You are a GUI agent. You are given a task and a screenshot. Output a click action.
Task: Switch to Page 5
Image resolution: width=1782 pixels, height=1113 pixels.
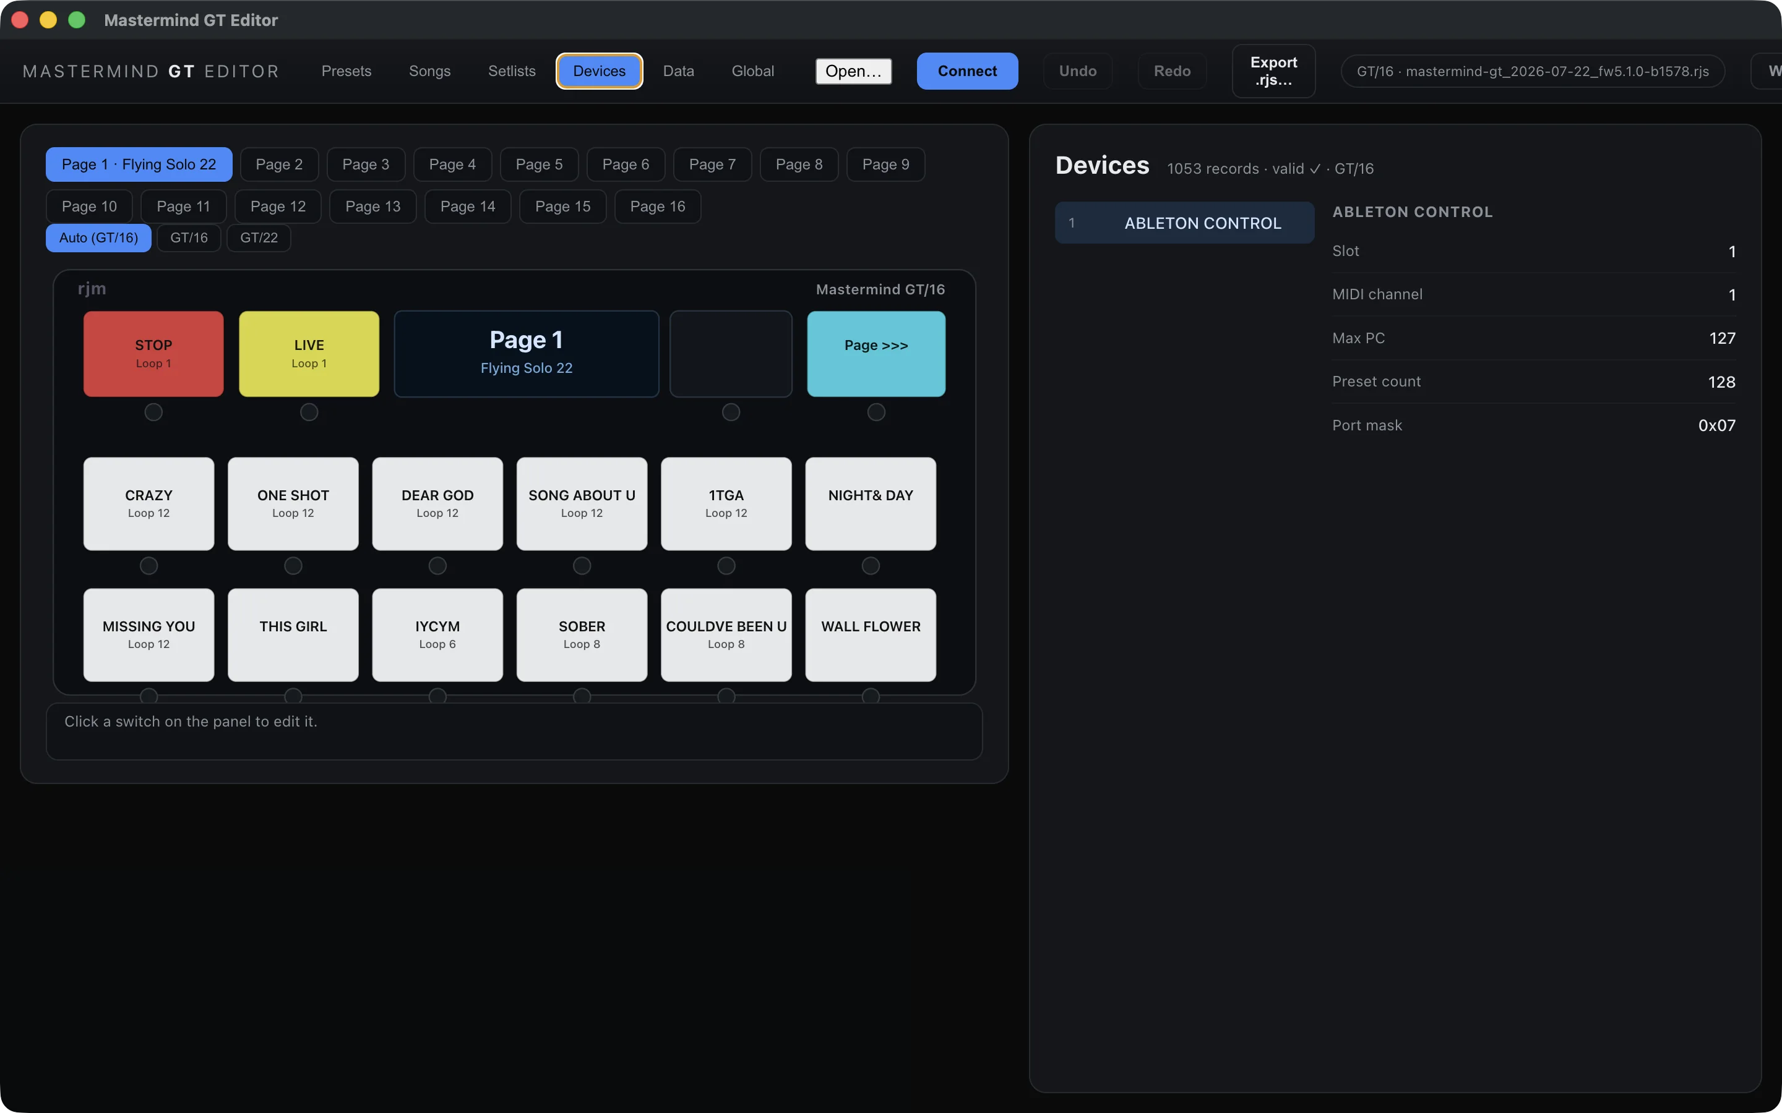[x=539, y=164]
